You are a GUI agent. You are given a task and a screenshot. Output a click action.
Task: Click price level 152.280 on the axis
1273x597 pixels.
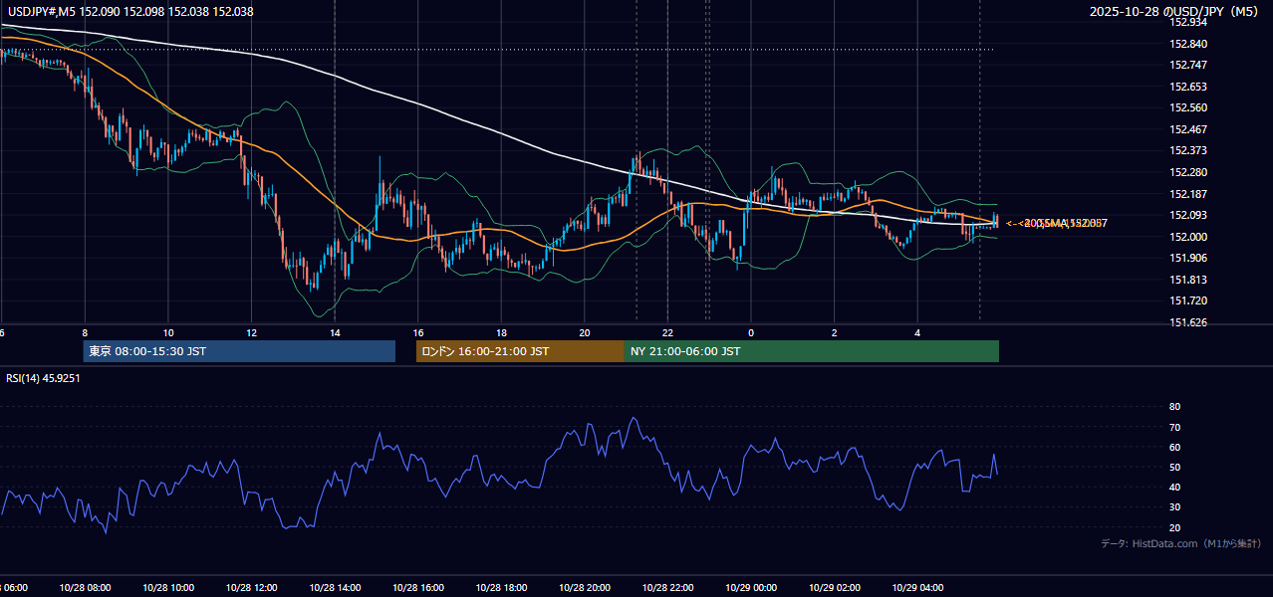pos(1188,172)
